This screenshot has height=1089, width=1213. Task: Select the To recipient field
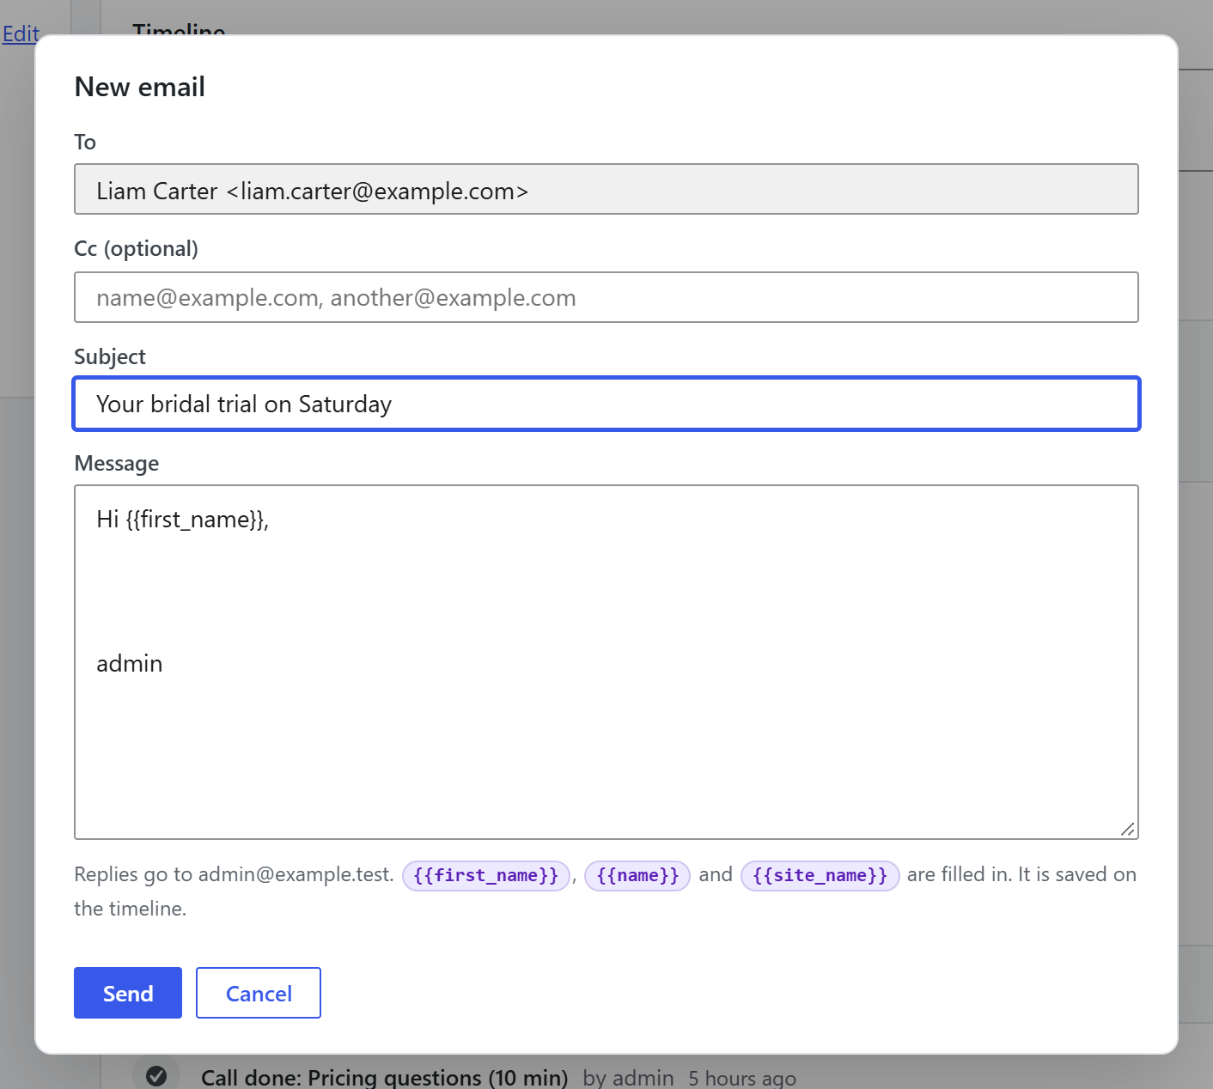[x=606, y=189]
